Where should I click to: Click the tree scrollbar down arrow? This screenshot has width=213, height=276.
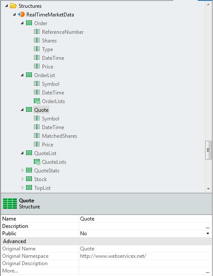pos(208,189)
